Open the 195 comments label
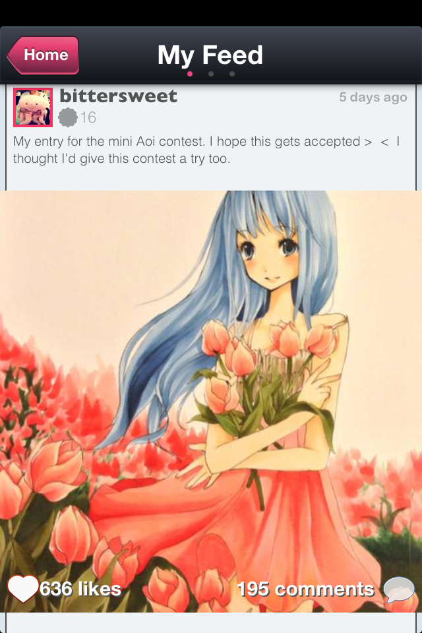 (306, 589)
